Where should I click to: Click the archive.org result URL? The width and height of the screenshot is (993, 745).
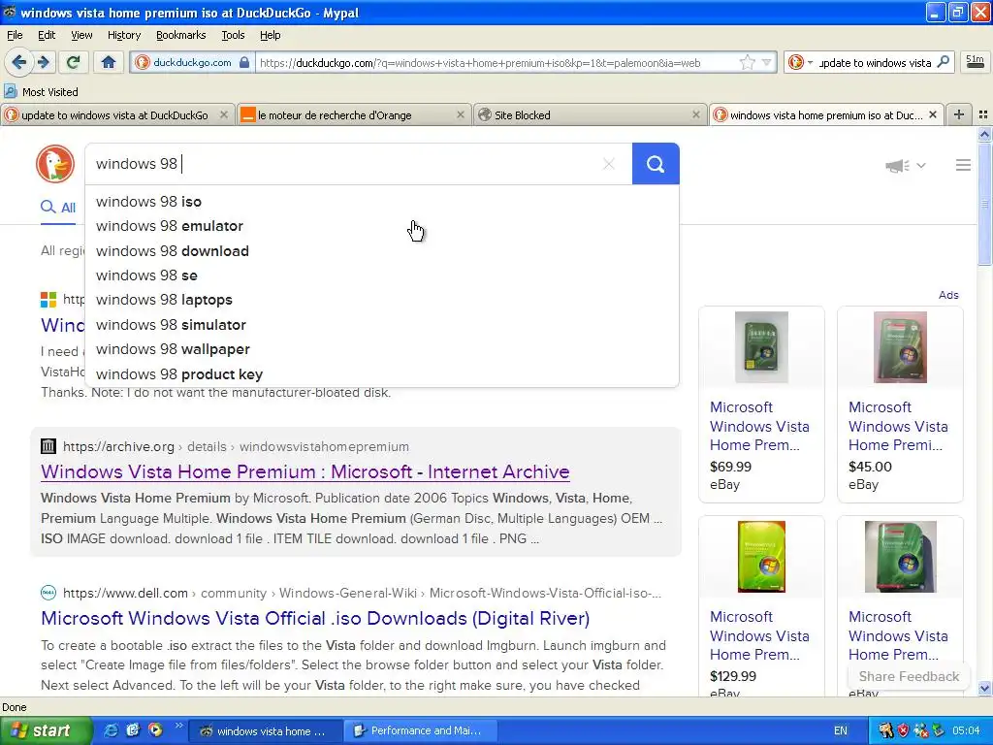236,446
